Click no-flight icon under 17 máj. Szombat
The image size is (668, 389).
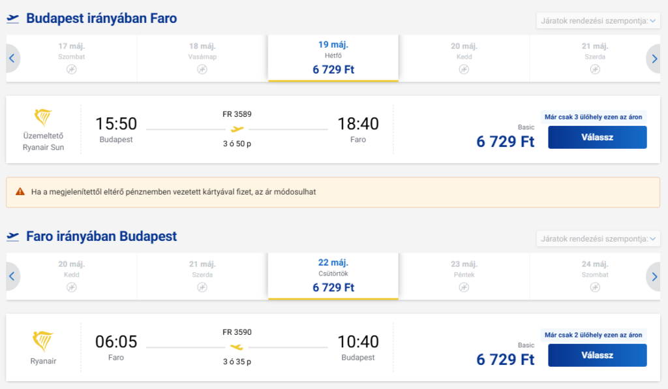(x=72, y=69)
